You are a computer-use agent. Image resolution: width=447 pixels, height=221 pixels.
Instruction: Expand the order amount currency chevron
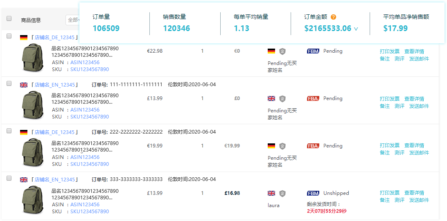tap(356, 29)
